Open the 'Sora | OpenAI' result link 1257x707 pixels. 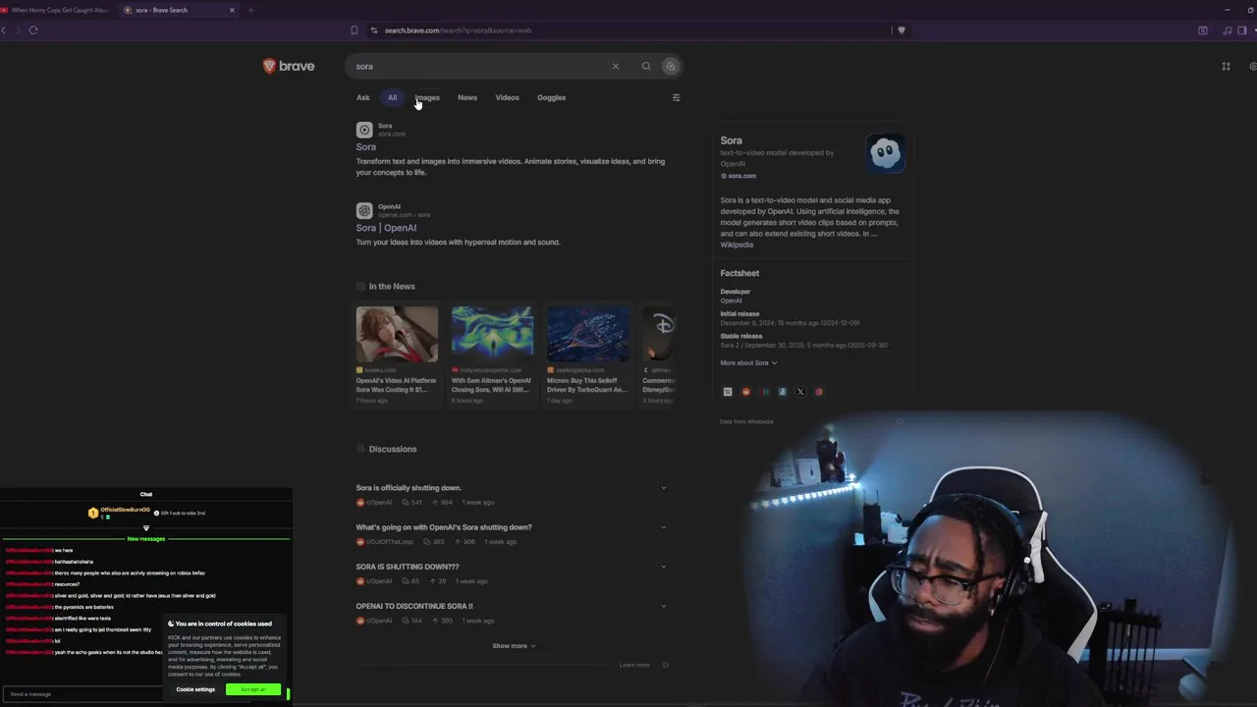[386, 228]
